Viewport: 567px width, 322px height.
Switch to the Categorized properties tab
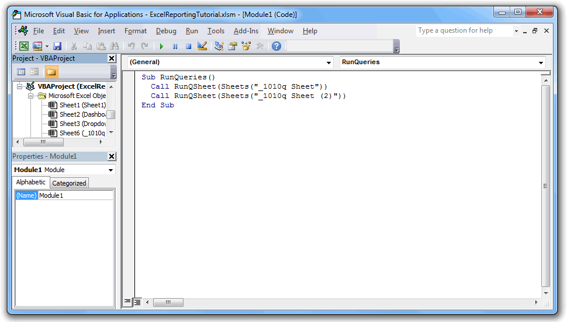[x=69, y=183]
